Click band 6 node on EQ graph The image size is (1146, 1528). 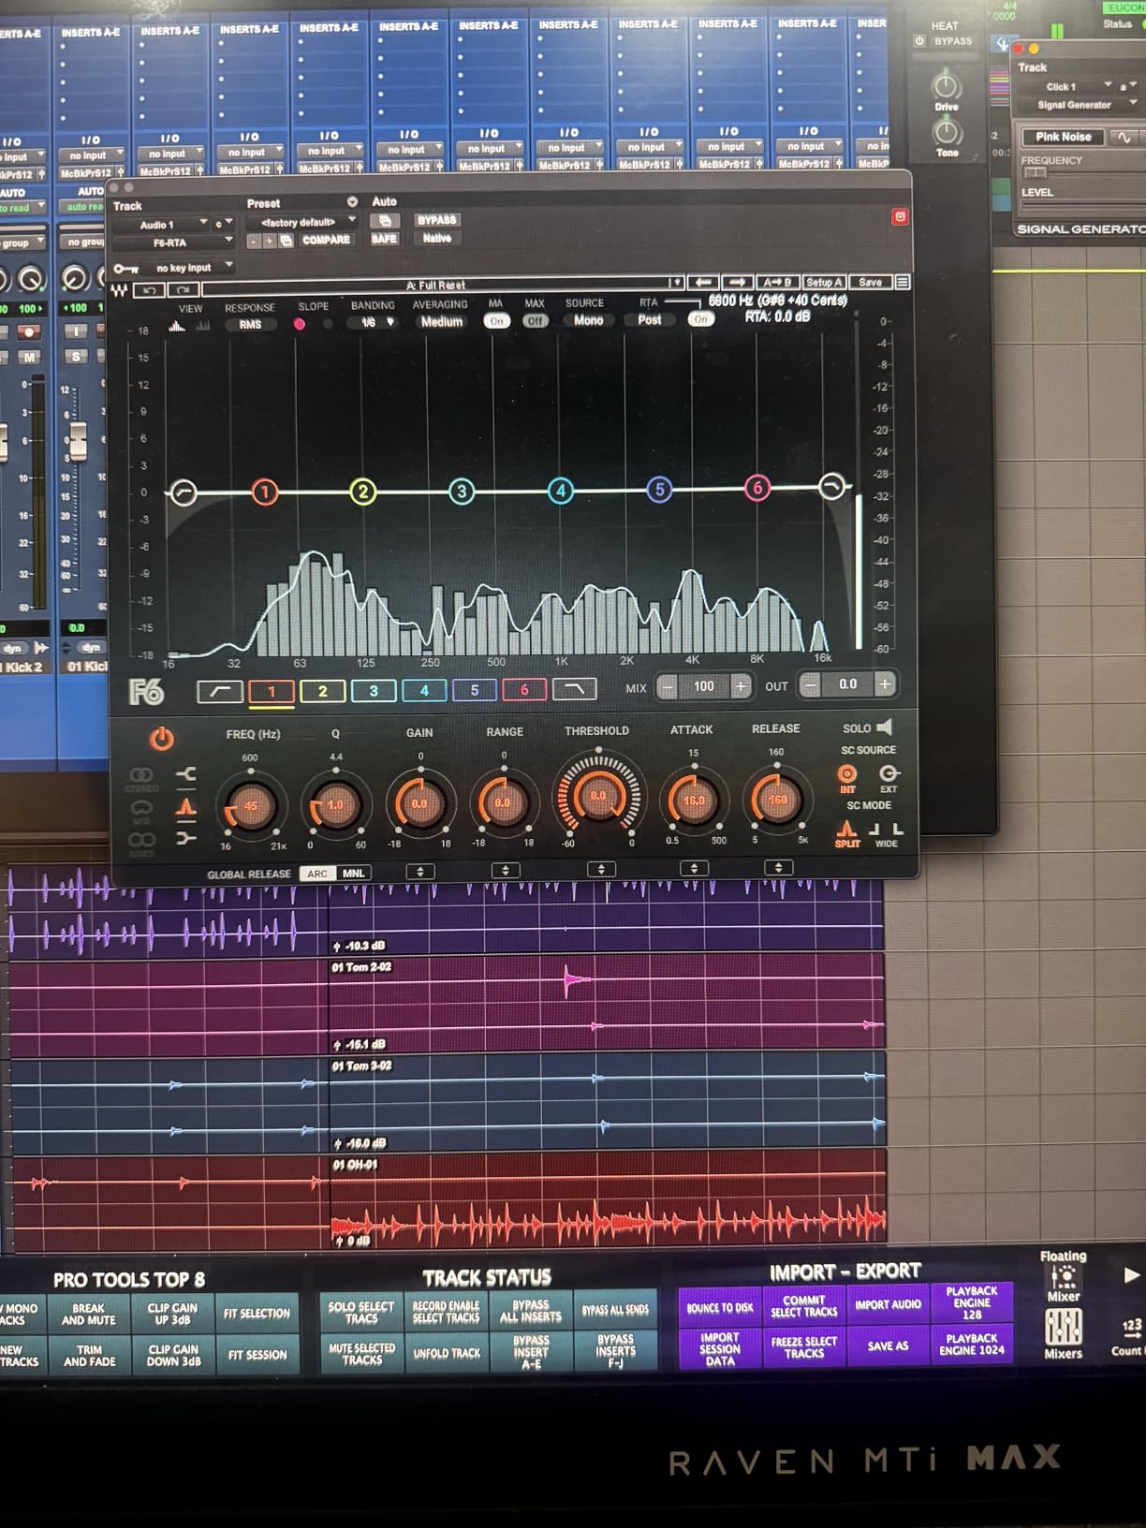tap(757, 488)
